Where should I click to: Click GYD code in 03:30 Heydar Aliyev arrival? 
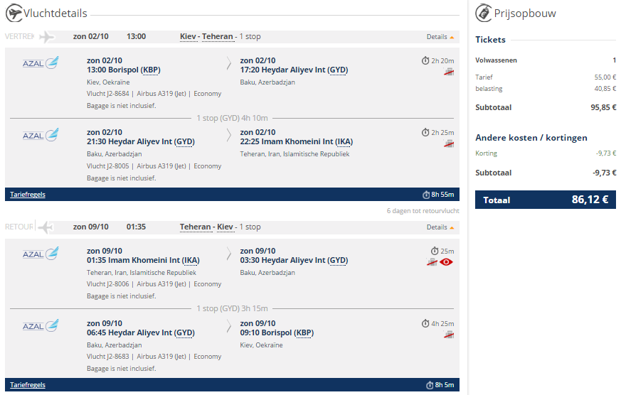click(337, 261)
